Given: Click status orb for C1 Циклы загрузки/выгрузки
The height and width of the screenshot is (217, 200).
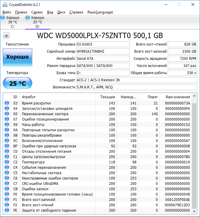Looking at the screenshot, I should [7, 157].
